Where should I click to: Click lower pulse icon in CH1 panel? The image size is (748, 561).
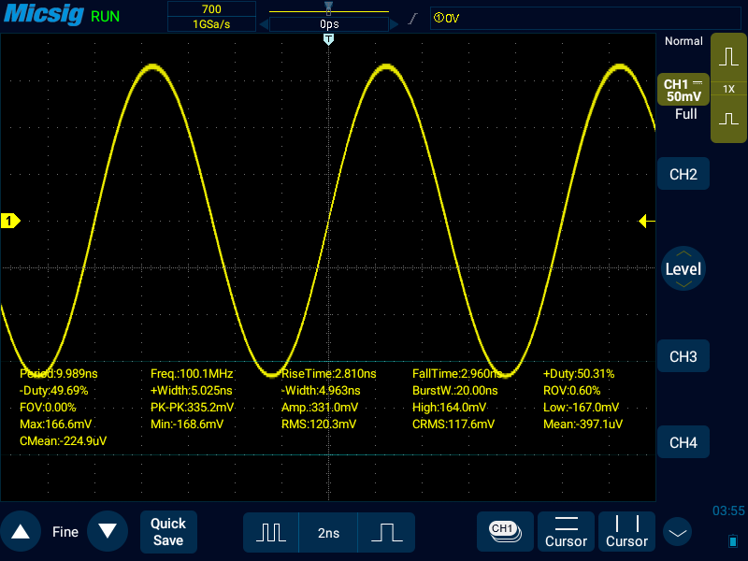tap(728, 119)
